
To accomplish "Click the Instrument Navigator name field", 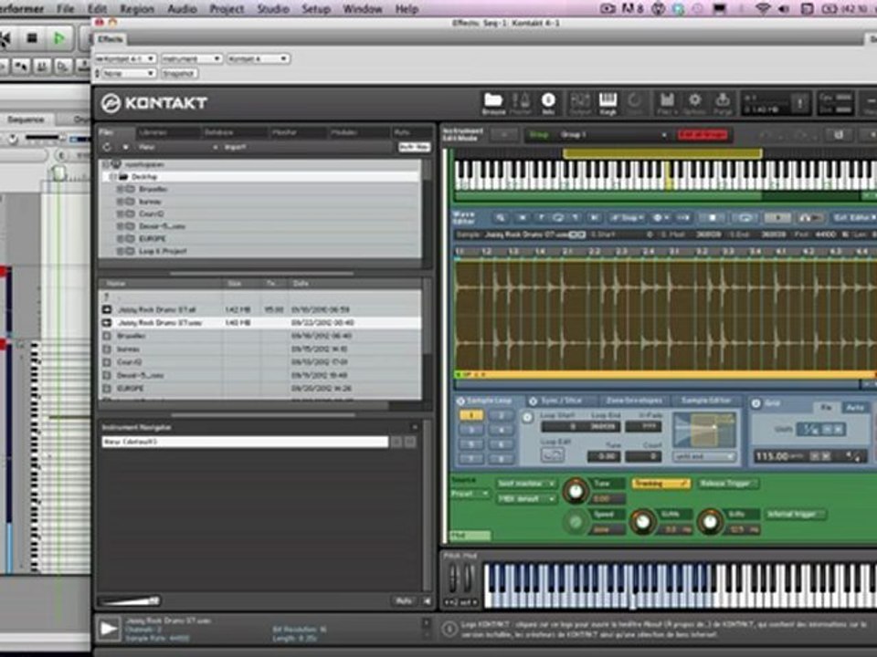I will [x=245, y=442].
